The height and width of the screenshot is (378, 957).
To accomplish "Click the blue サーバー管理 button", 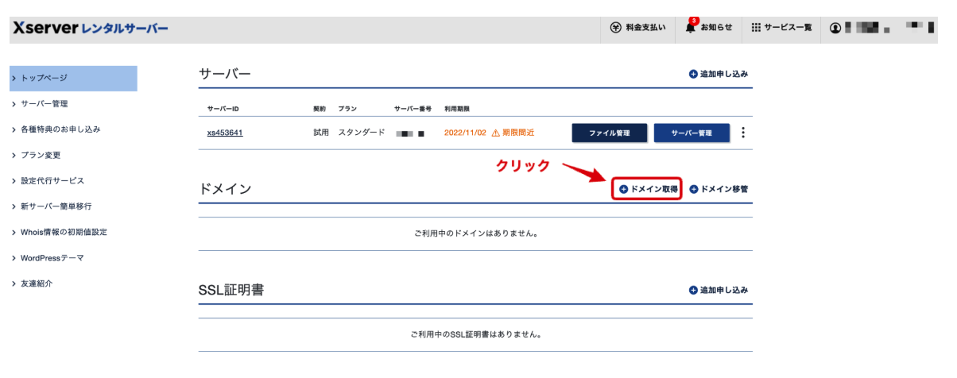I will (x=692, y=133).
